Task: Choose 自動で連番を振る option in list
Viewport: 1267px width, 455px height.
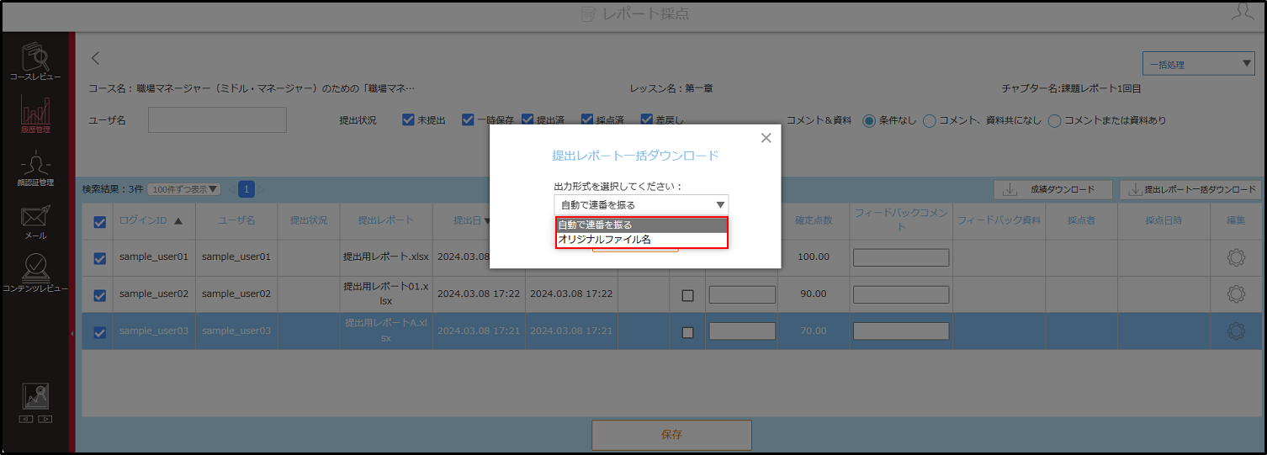Action: [641, 225]
